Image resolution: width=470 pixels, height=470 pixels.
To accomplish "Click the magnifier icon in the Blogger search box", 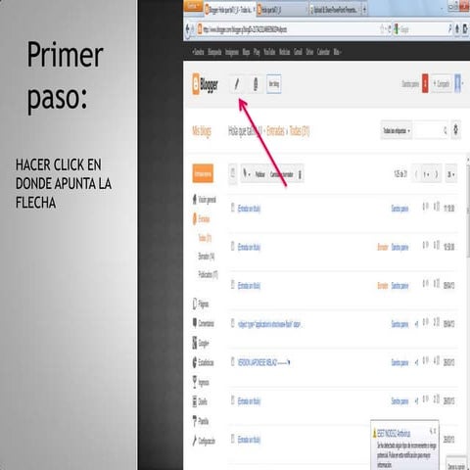I will (x=445, y=130).
